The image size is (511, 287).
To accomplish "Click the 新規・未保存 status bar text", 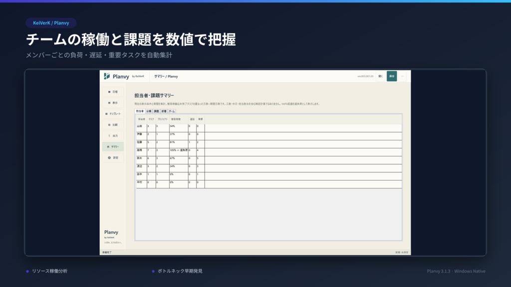I will point(402,253).
